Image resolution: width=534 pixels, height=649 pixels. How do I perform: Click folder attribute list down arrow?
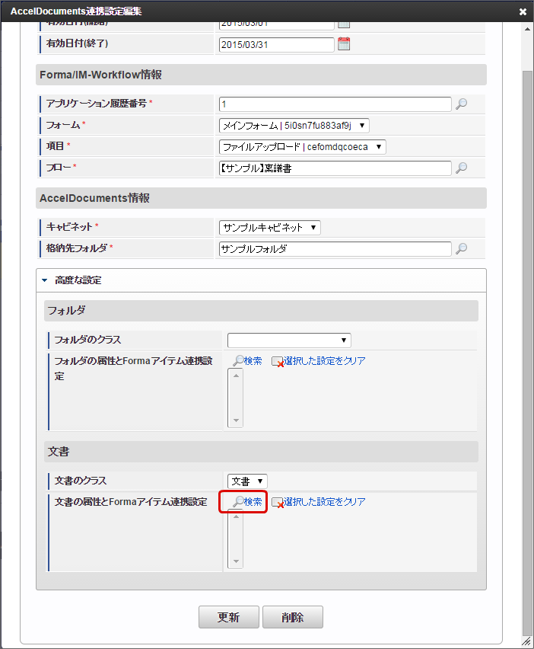[236, 420]
